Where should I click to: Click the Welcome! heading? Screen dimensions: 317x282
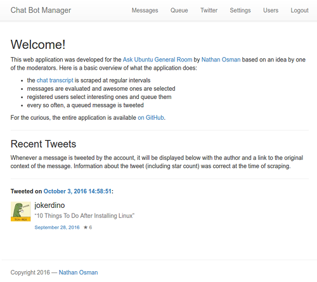pyautogui.click(x=38, y=44)
